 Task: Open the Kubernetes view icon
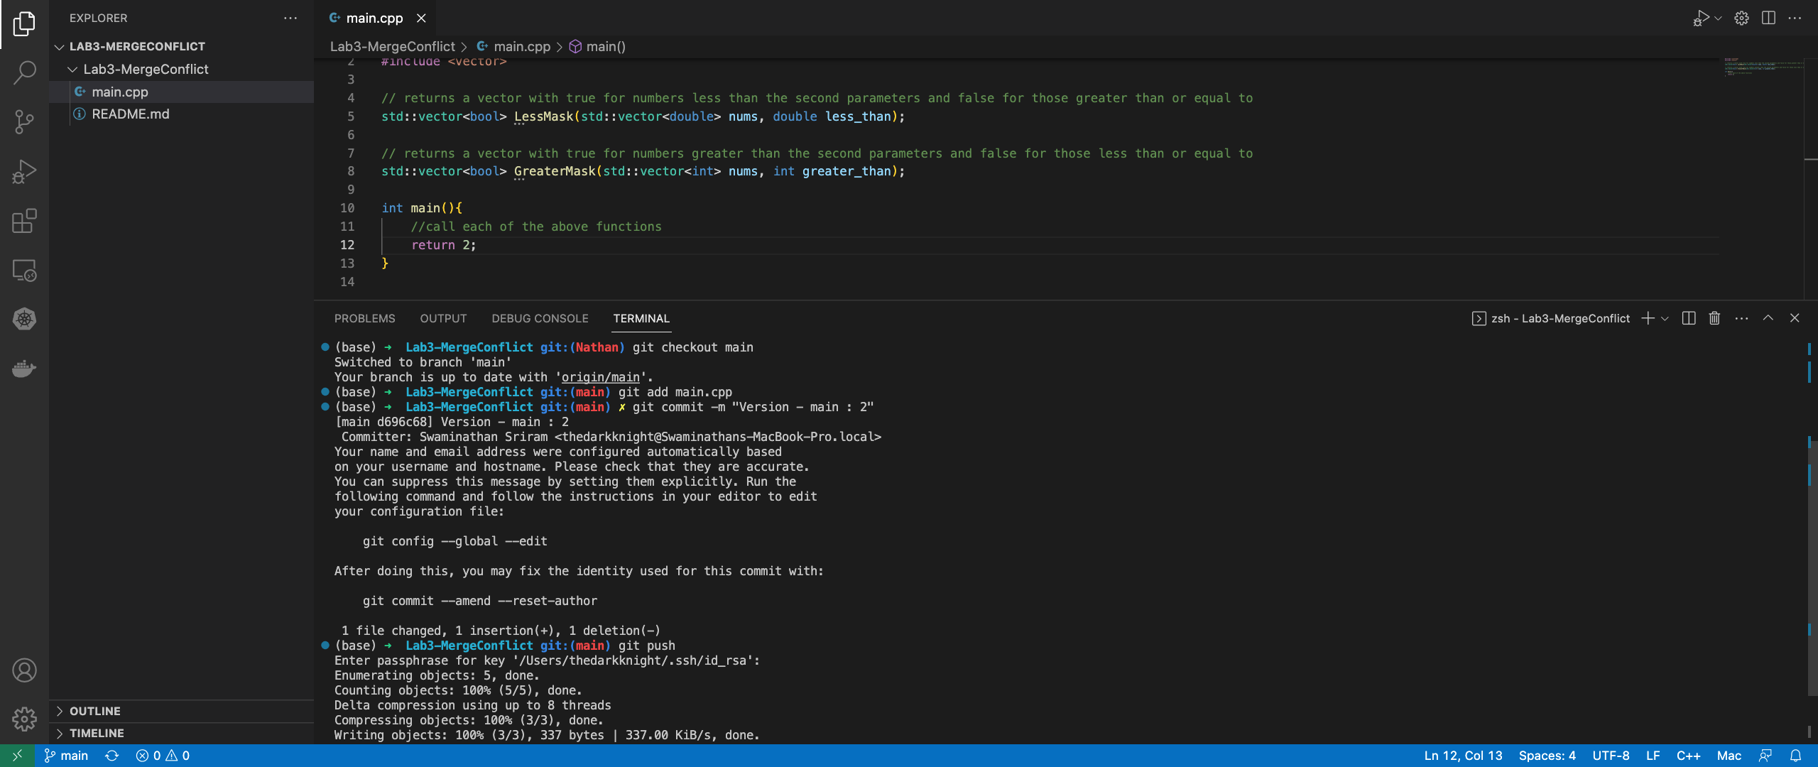pos(24,319)
